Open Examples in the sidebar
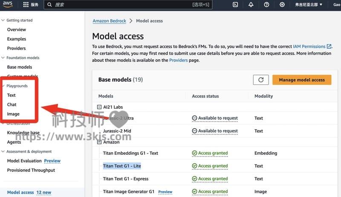 click(17, 39)
